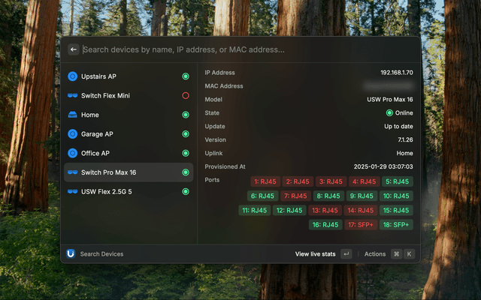Click the USW Flex 2.5G 5 switch icon

(x=73, y=191)
